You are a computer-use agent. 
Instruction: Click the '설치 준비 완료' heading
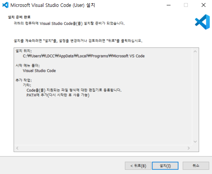coord(19,17)
